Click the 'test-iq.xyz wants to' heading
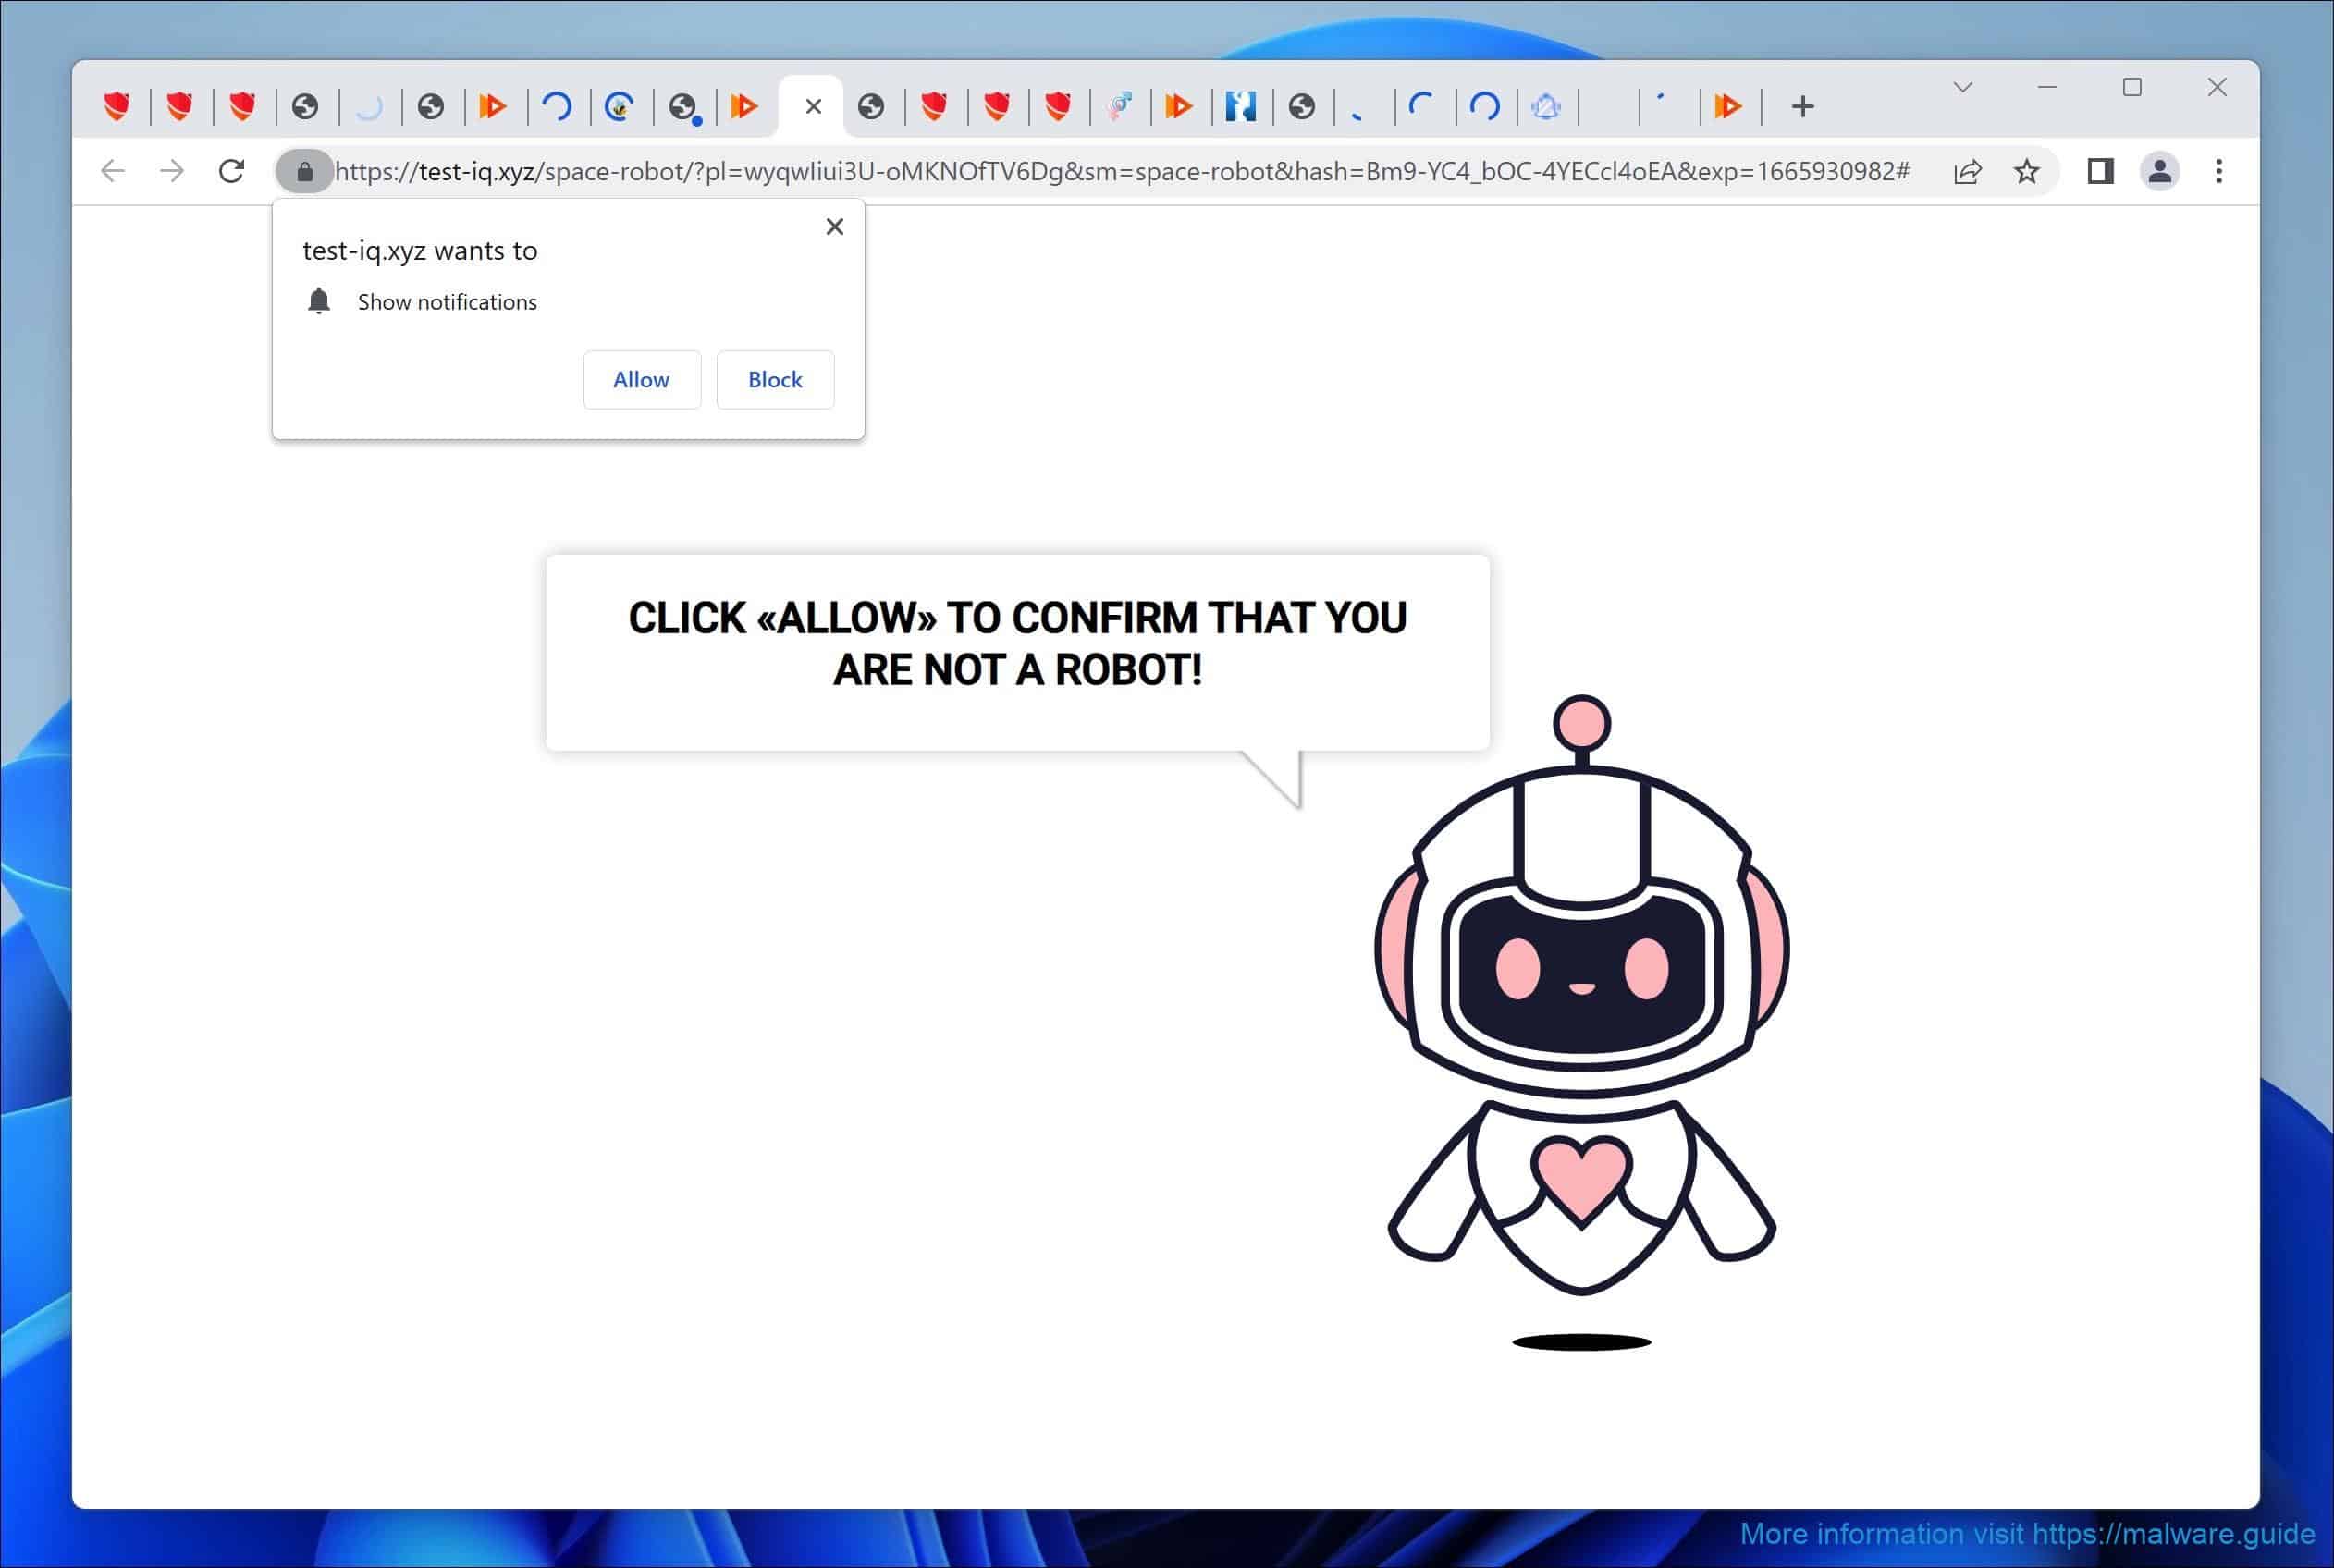 coord(420,250)
